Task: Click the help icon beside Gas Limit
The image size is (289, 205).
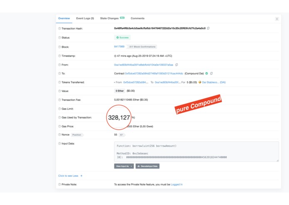Action: pyautogui.click(x=59, y=109)
